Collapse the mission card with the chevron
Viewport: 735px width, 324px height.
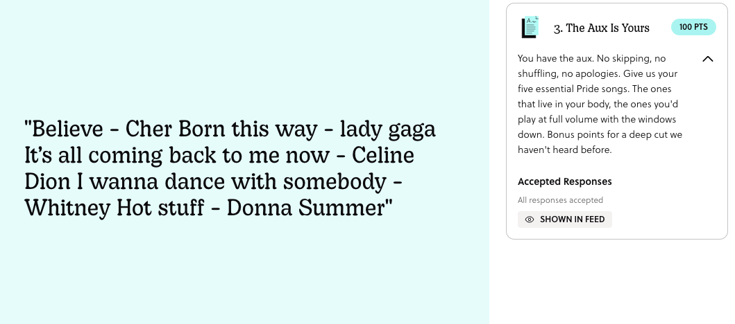[708, 59]
